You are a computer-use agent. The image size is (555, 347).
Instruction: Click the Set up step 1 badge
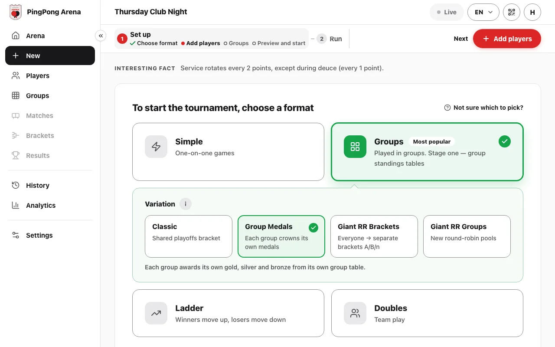[122, 39]
